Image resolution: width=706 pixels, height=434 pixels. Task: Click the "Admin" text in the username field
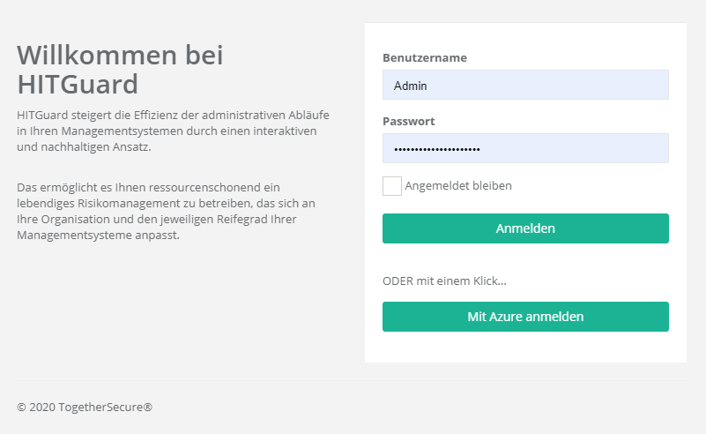(x=410, y=86)
